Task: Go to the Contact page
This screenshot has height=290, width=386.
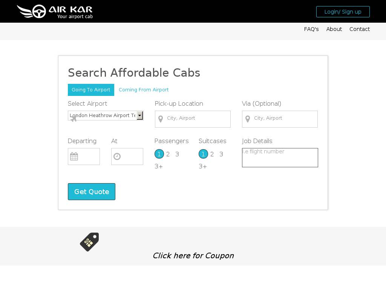Action: [359, 29]
